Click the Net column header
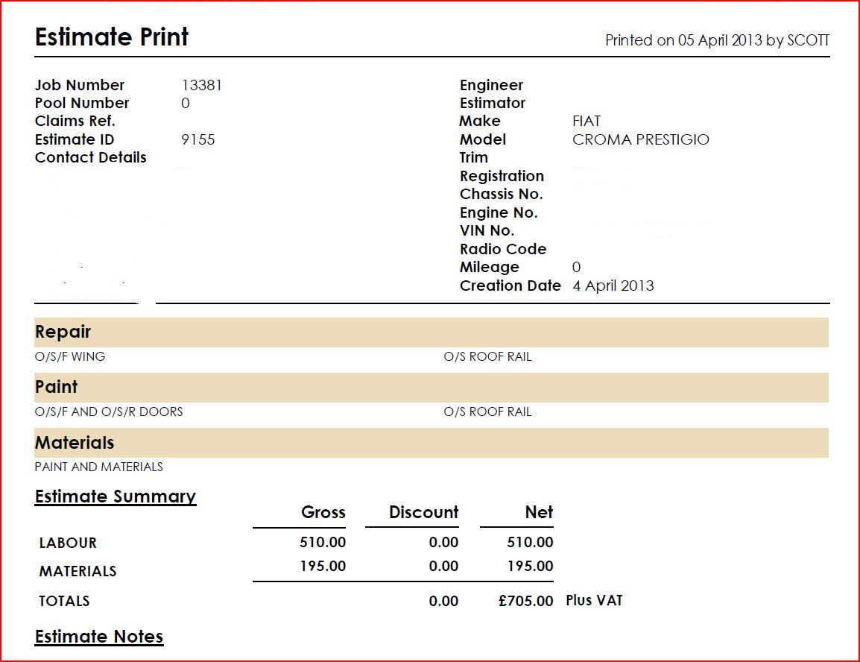The image size is (860, 662). click(539, 512)
